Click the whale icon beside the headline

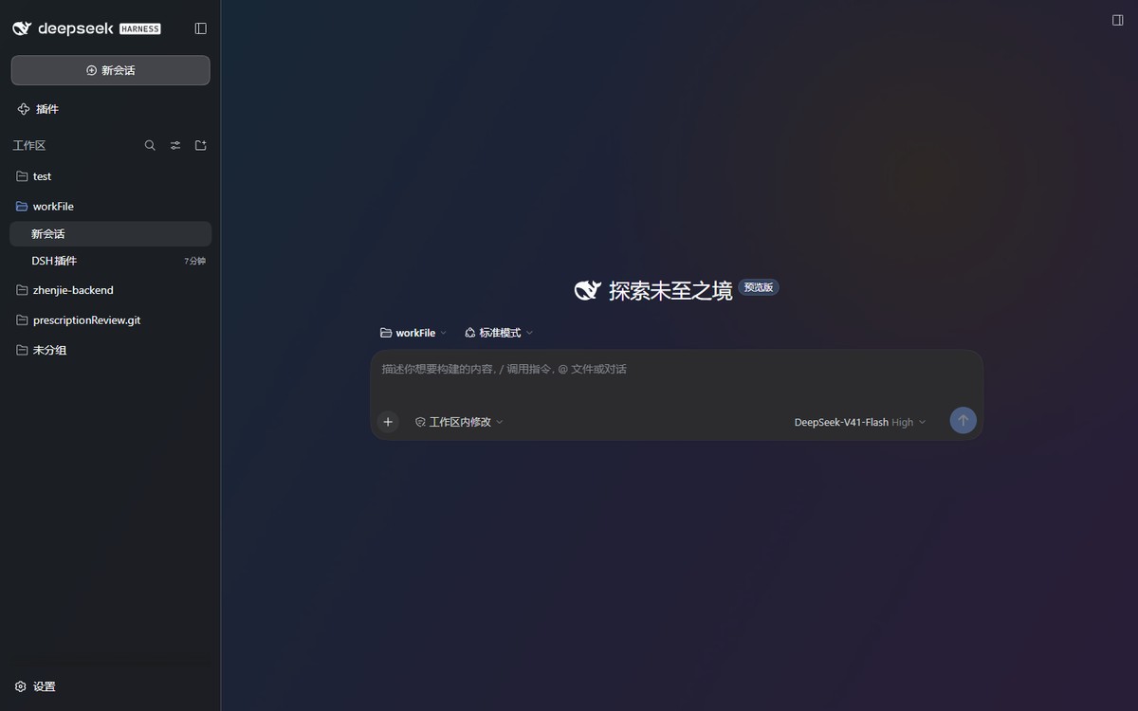pos(588,291)
